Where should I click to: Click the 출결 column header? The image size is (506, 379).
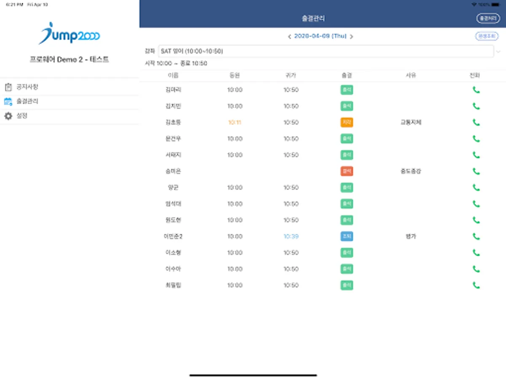[x=347, y=76]
